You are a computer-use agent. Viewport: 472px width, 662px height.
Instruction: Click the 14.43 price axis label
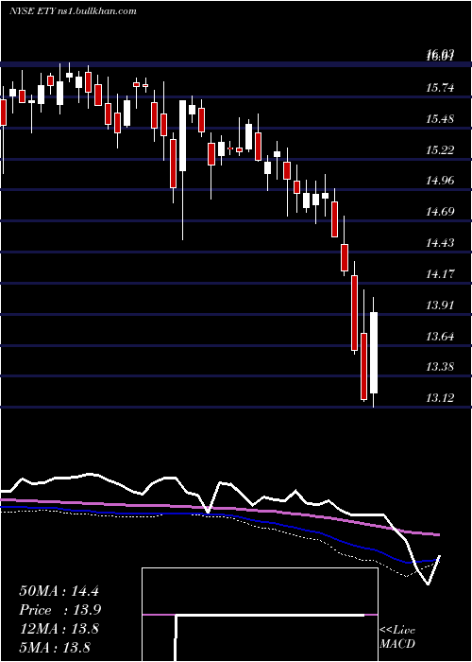[x=440, y=243]
